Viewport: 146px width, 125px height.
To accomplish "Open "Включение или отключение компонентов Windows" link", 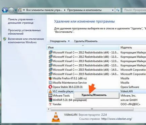I will (x=26, y=40).
